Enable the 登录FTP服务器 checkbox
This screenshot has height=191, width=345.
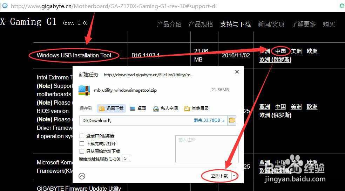point(82,136)
